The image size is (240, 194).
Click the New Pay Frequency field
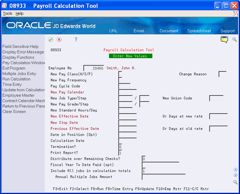click(120, 80)
